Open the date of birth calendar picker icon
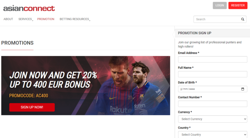The image size is (250, 138). point(243,89)
